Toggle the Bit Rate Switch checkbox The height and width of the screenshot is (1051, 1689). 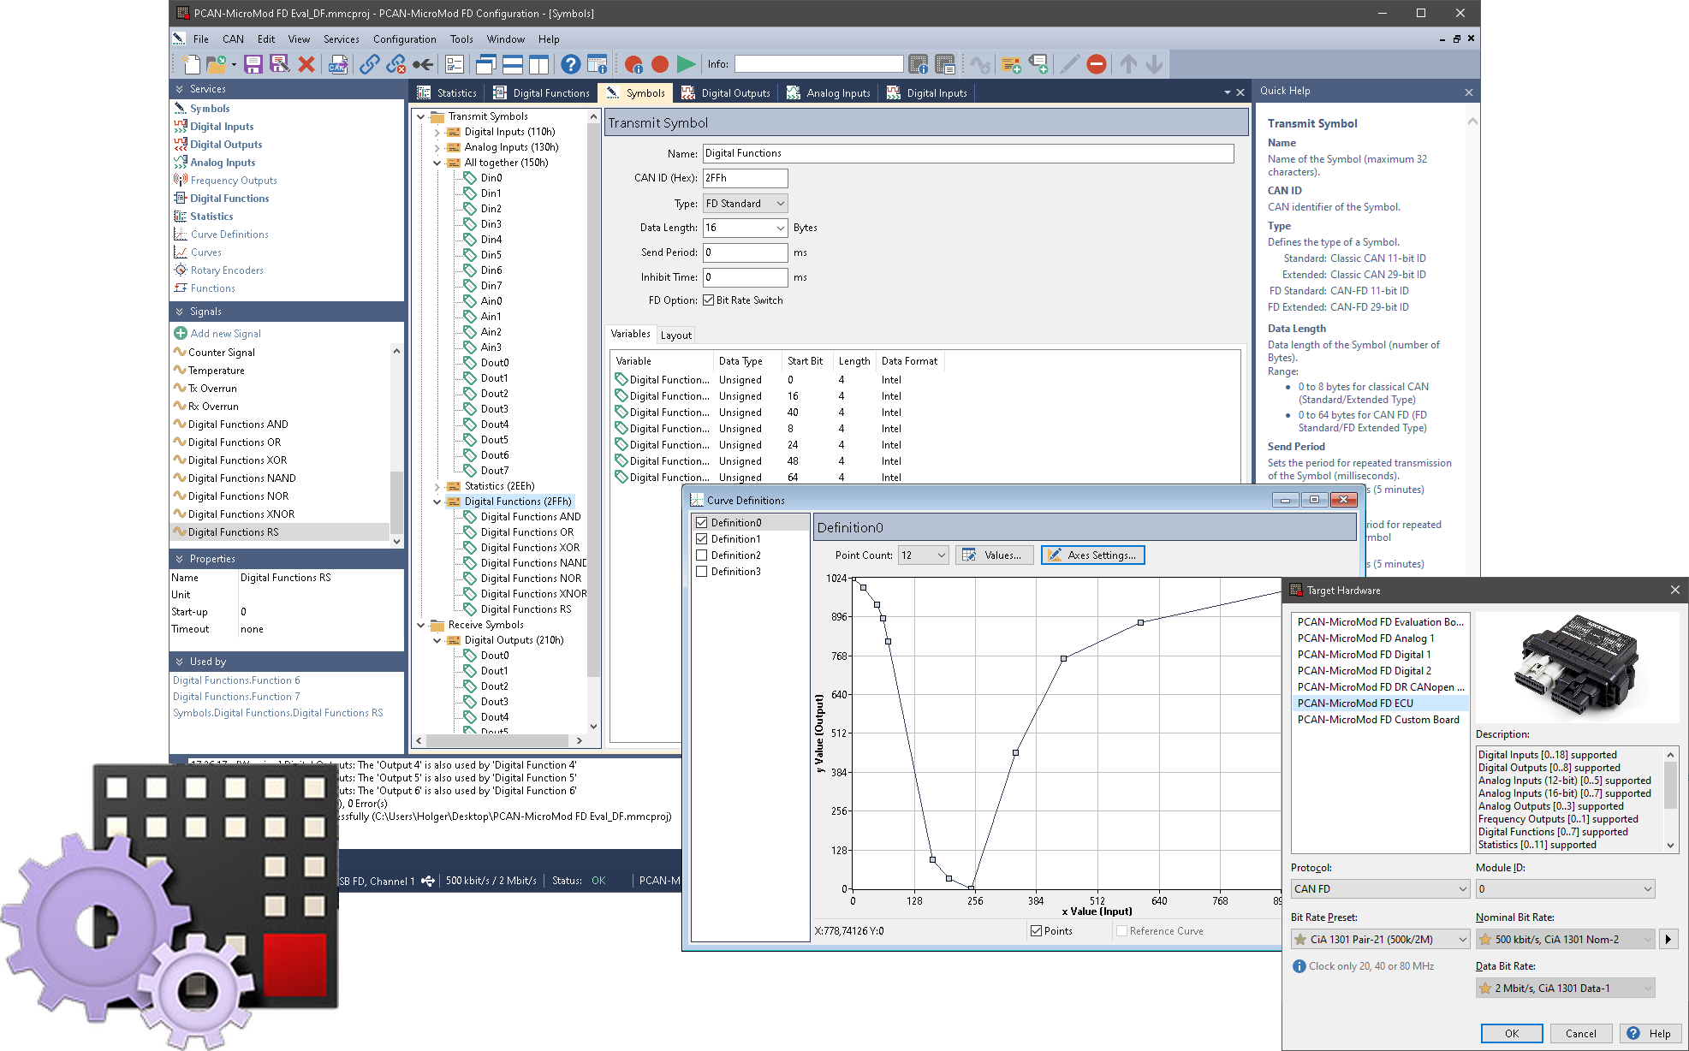click(708, 300)
